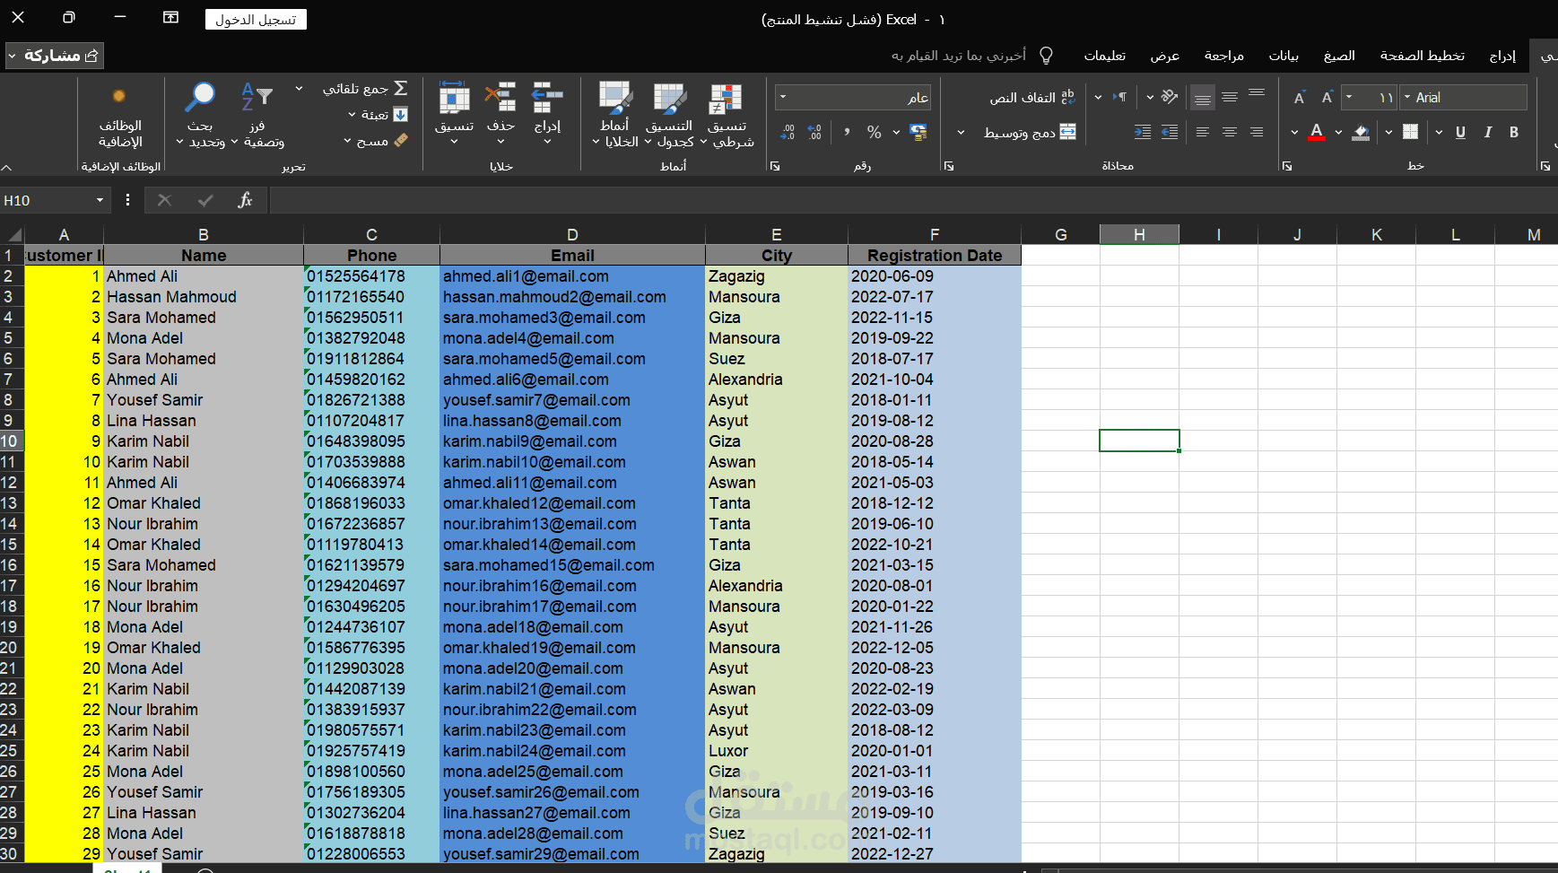
Task: Click the decrease decimal icon
Action: pos(788,132)
